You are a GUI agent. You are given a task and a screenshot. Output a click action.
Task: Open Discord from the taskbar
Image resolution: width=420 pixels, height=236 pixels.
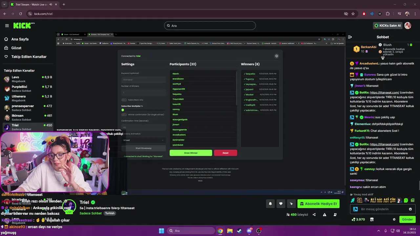(249, 231)
